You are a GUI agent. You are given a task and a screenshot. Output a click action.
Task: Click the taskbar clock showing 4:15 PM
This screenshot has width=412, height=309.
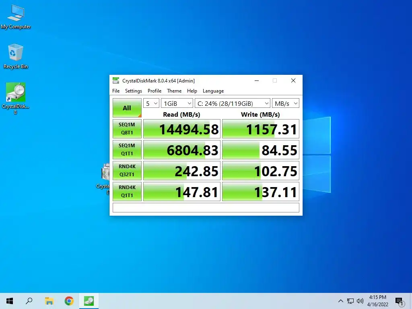click(x=377, y=301)
